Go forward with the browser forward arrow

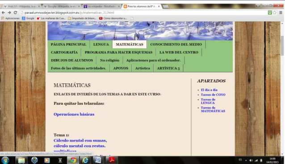[9, 13]
